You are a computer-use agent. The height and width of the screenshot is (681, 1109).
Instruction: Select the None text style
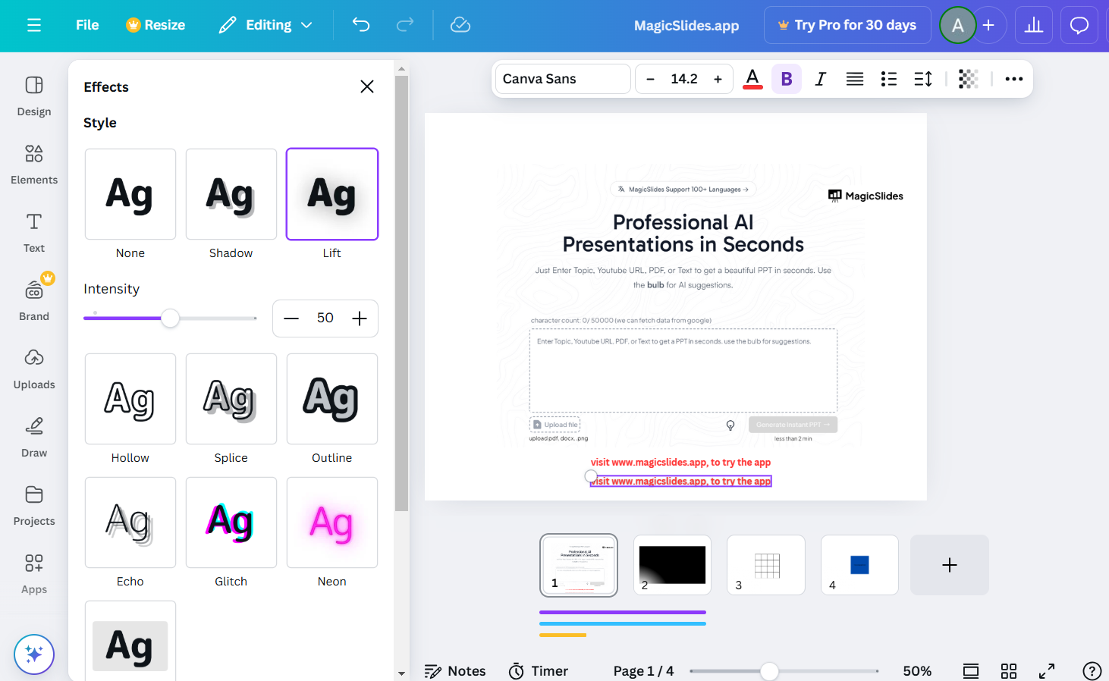[x=130, y=194]
